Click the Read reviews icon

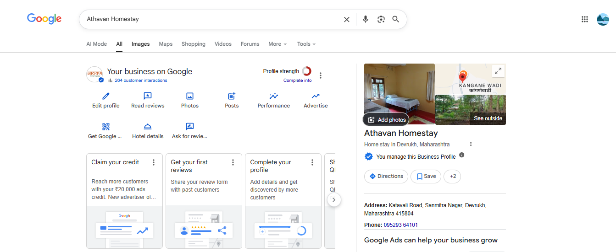[x=148, y=96]
